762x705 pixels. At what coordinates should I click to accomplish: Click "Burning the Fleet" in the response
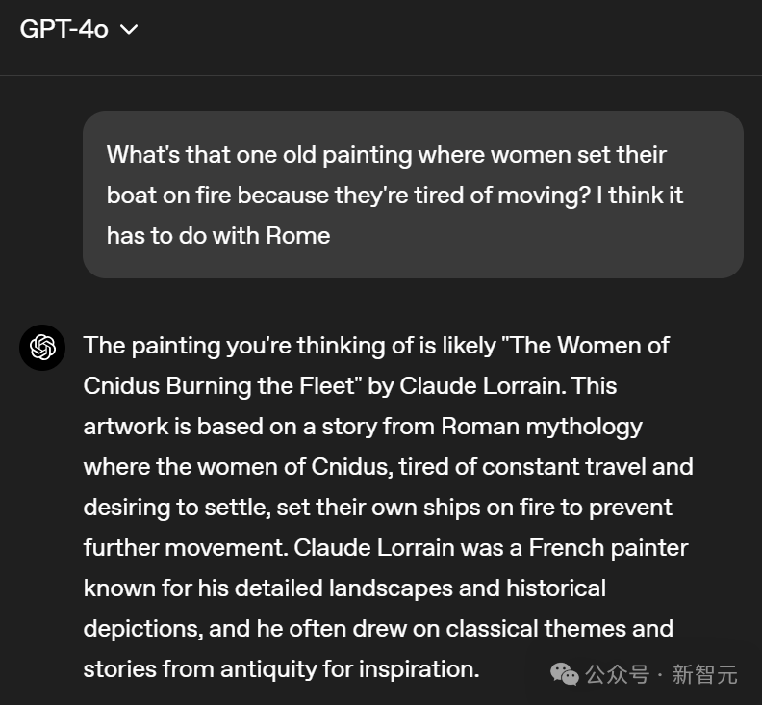pyautogui.click(x=251, y=386)
